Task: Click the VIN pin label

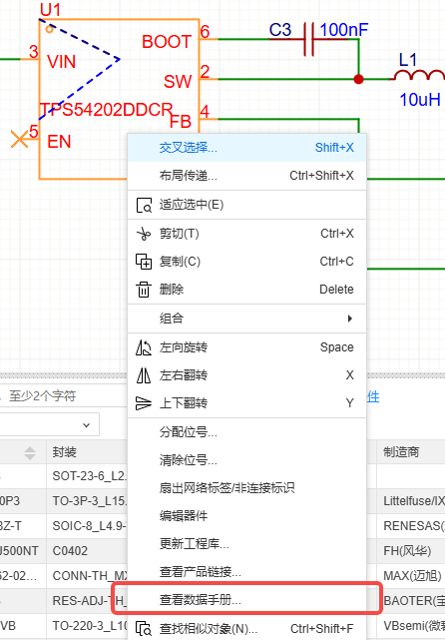Action: [x=61, y=62]
